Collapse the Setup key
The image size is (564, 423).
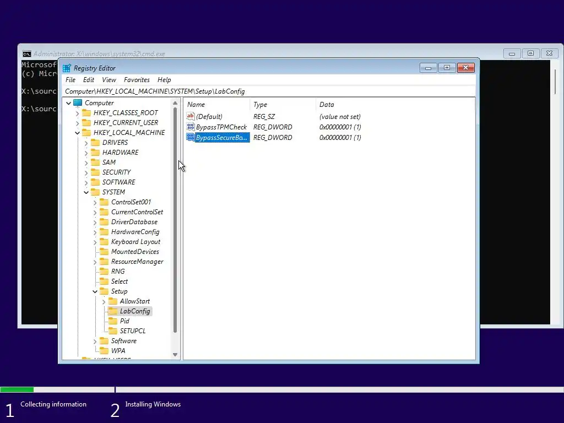[x=95, y=292]
